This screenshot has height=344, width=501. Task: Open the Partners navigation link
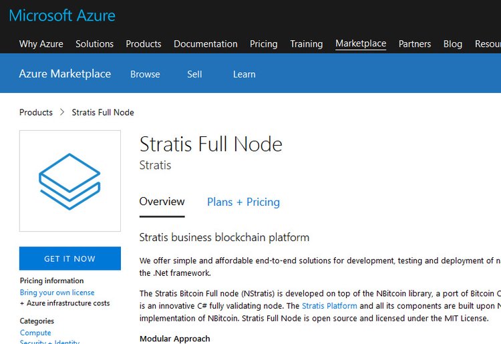(x=415, y=44)
